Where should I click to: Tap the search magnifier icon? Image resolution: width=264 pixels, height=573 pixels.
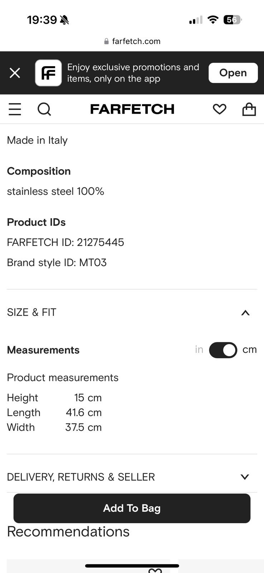point(44,109)
